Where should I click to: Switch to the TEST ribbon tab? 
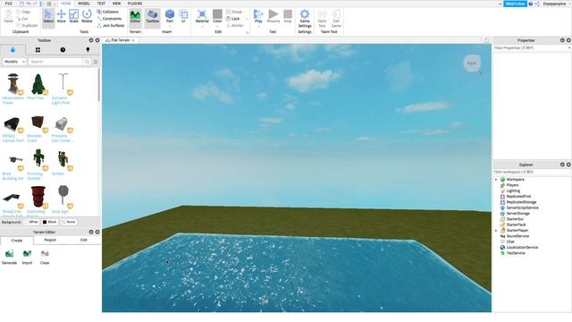(101, 4)
